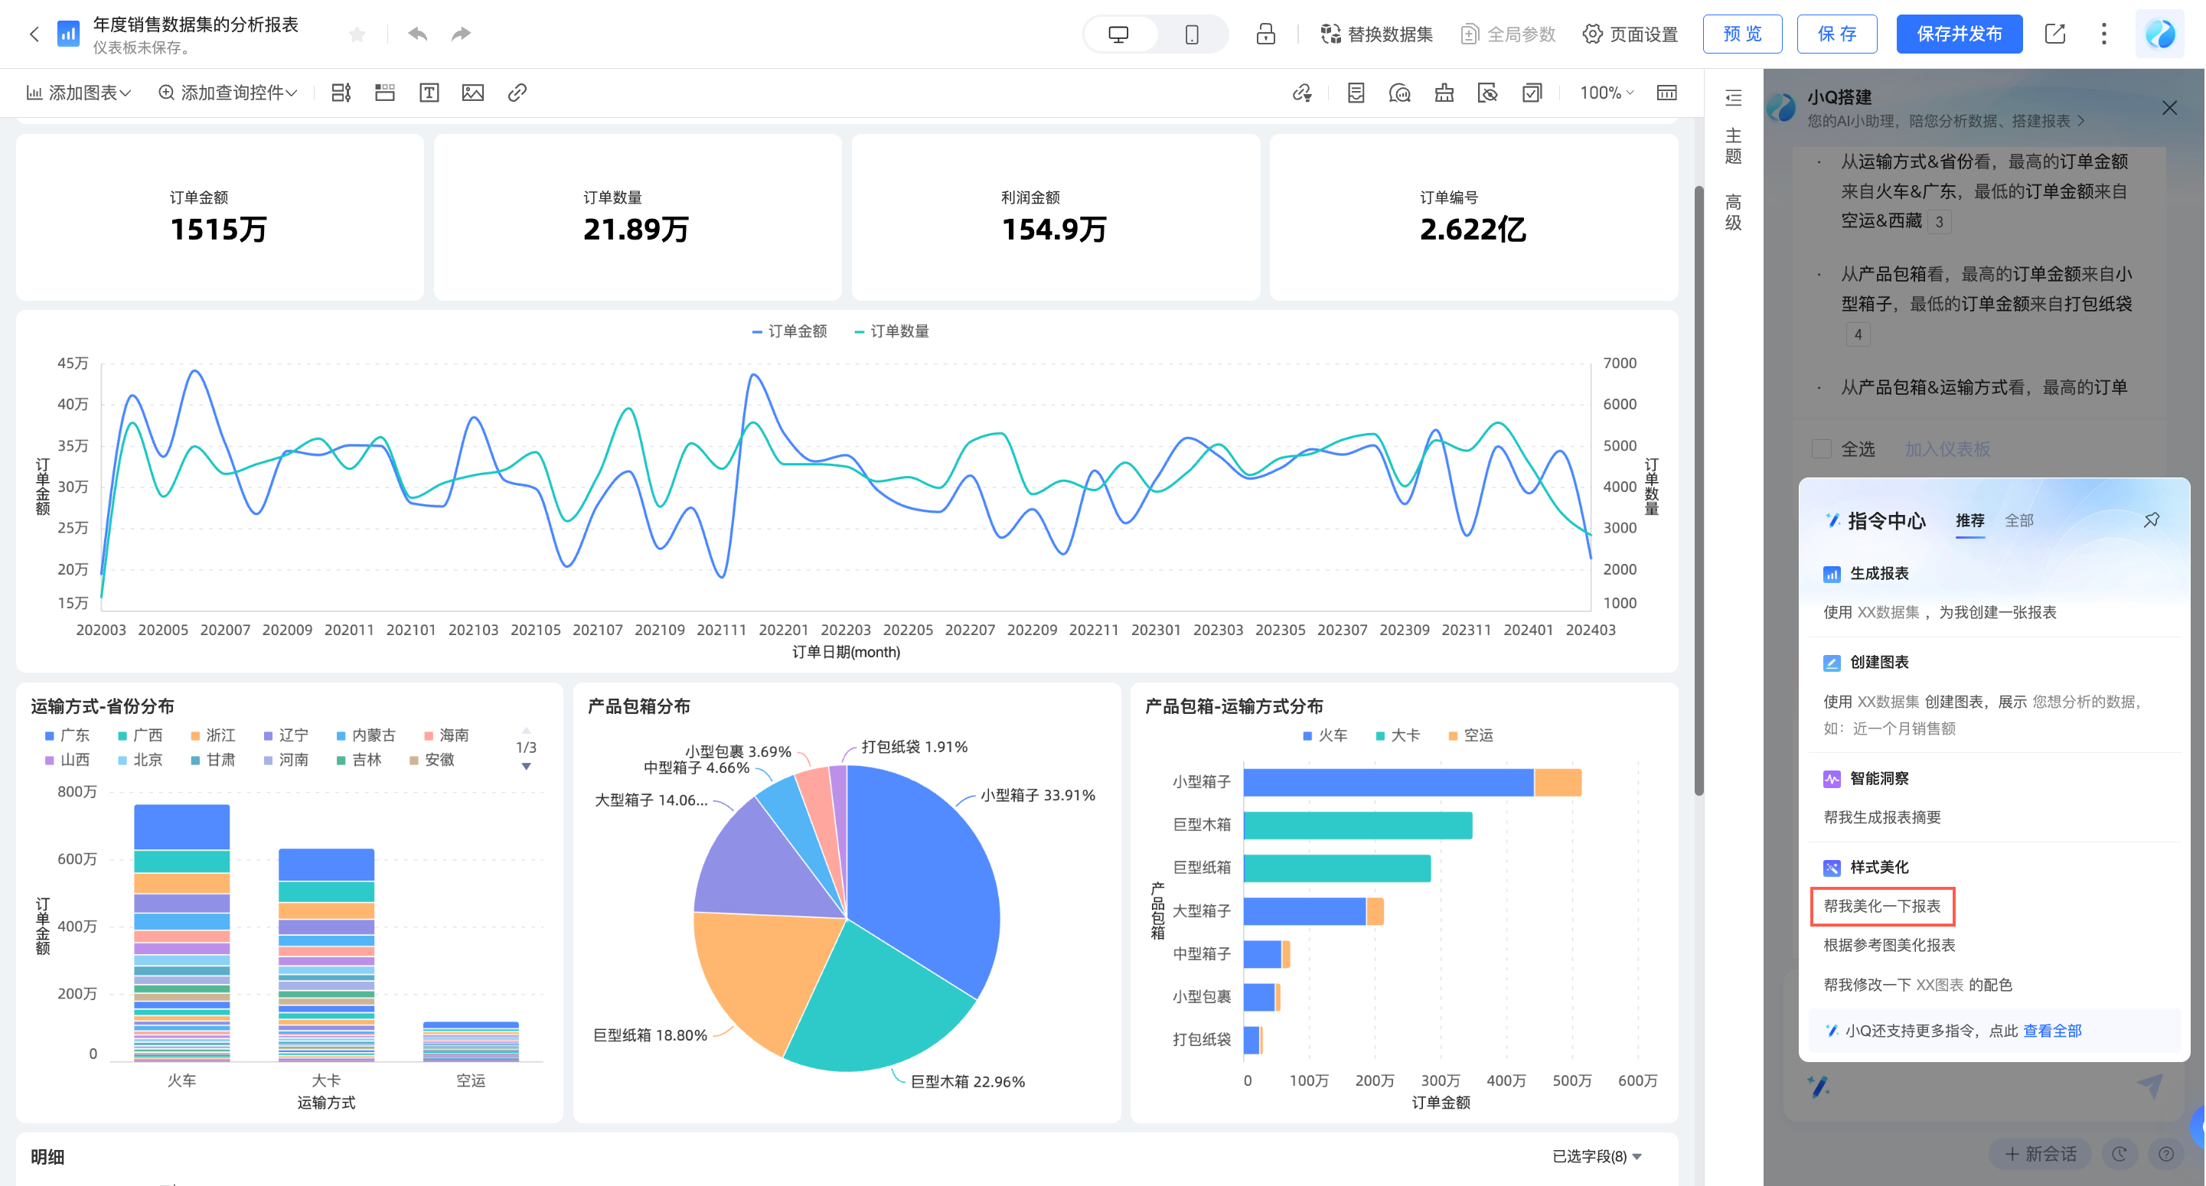Click the 查看全部 link
Screen dimensions: 2206x1186
coord(2052,1030)
